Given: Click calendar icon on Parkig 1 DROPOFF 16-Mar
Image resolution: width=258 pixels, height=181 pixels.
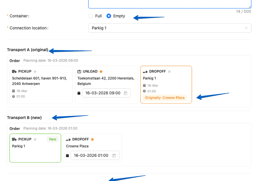Looking at the screenshot, I should click(x=144, y=86).
